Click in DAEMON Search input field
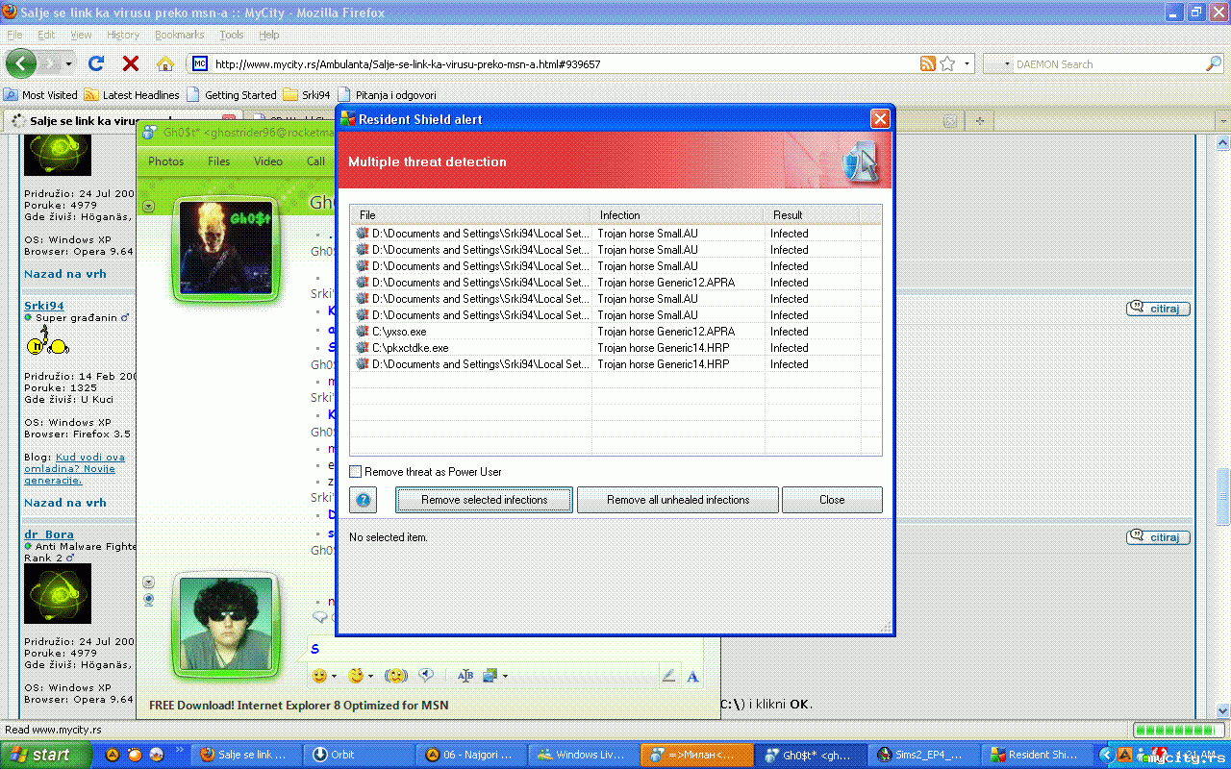The height and width of the screenshot is (769, 1231). tap(1107, 64)
